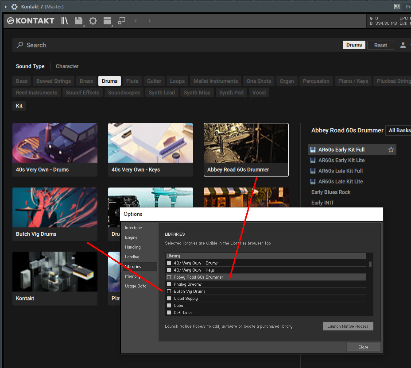Filter by the Synth Lead tag
The image size is (411, 368).
(162, 92)
